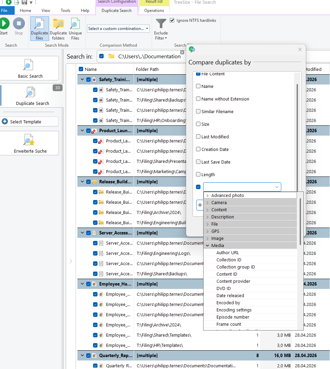
Task: Click the property list vertical scrollbar
Action: coord(300,221)
